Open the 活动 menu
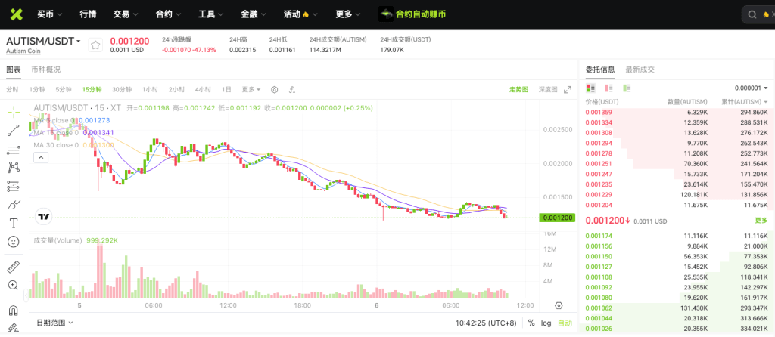Screen dimensions: 775x337 pyautogui.click(x=301, y=14)
